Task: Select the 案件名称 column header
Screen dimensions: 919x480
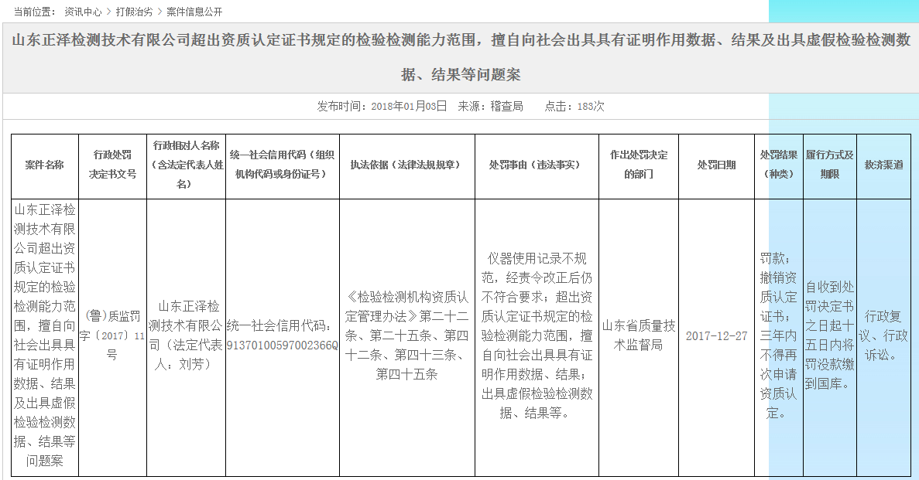Action: (44, 165)
